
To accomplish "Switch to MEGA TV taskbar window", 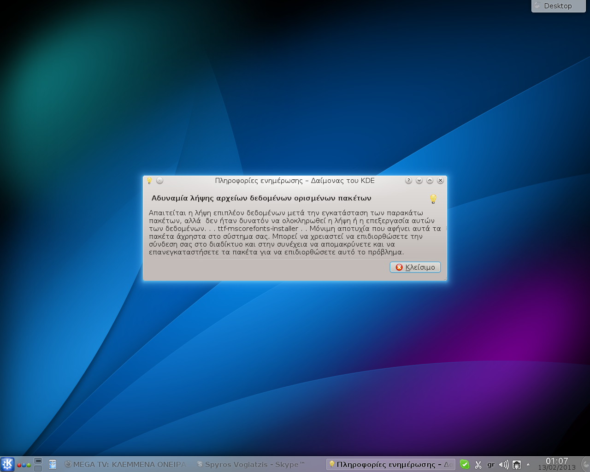I will [125, 464].
